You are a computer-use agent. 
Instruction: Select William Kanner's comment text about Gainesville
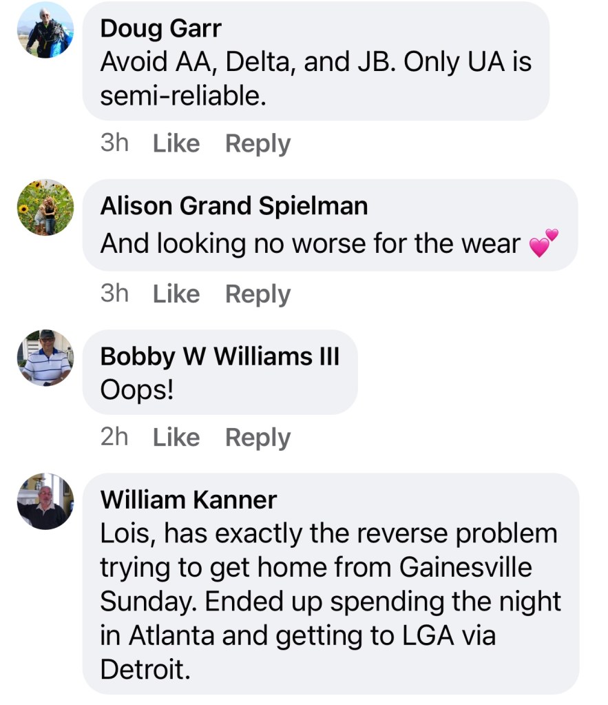[x=329, y=601]
